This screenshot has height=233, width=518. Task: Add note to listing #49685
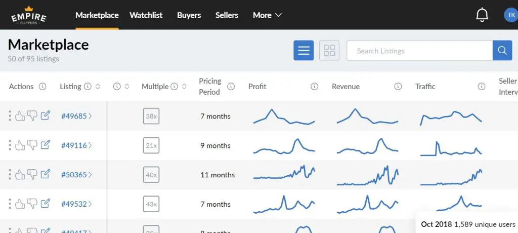[45, 115]
